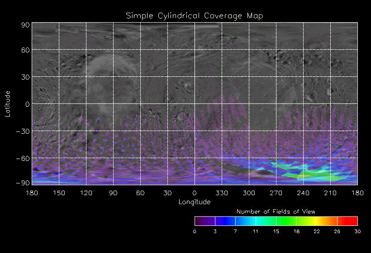Click the longitude axis '60' tick label
This screenshot has width=371, height=253.
click(140, 193)
